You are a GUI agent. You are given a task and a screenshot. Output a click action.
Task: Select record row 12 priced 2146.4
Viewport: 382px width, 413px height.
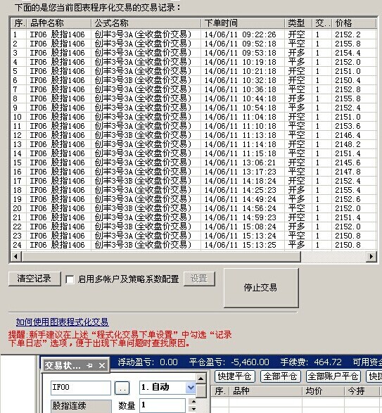coord(193,135)
